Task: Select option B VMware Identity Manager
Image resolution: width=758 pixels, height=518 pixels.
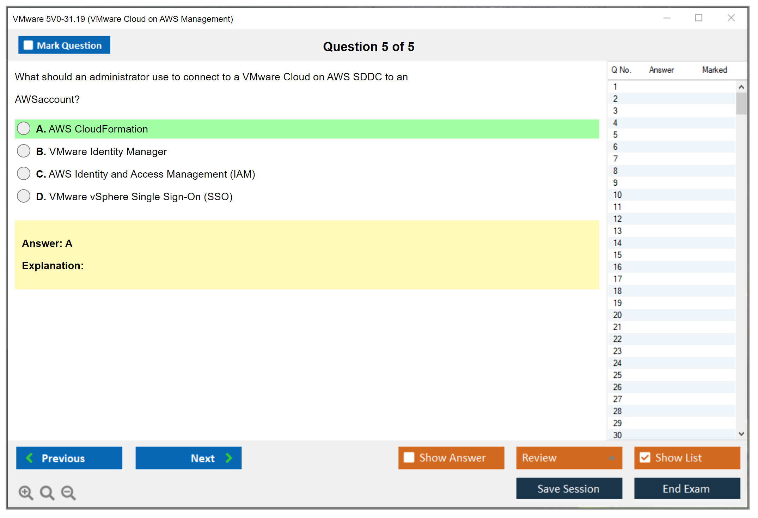Action: click(24, 151)
